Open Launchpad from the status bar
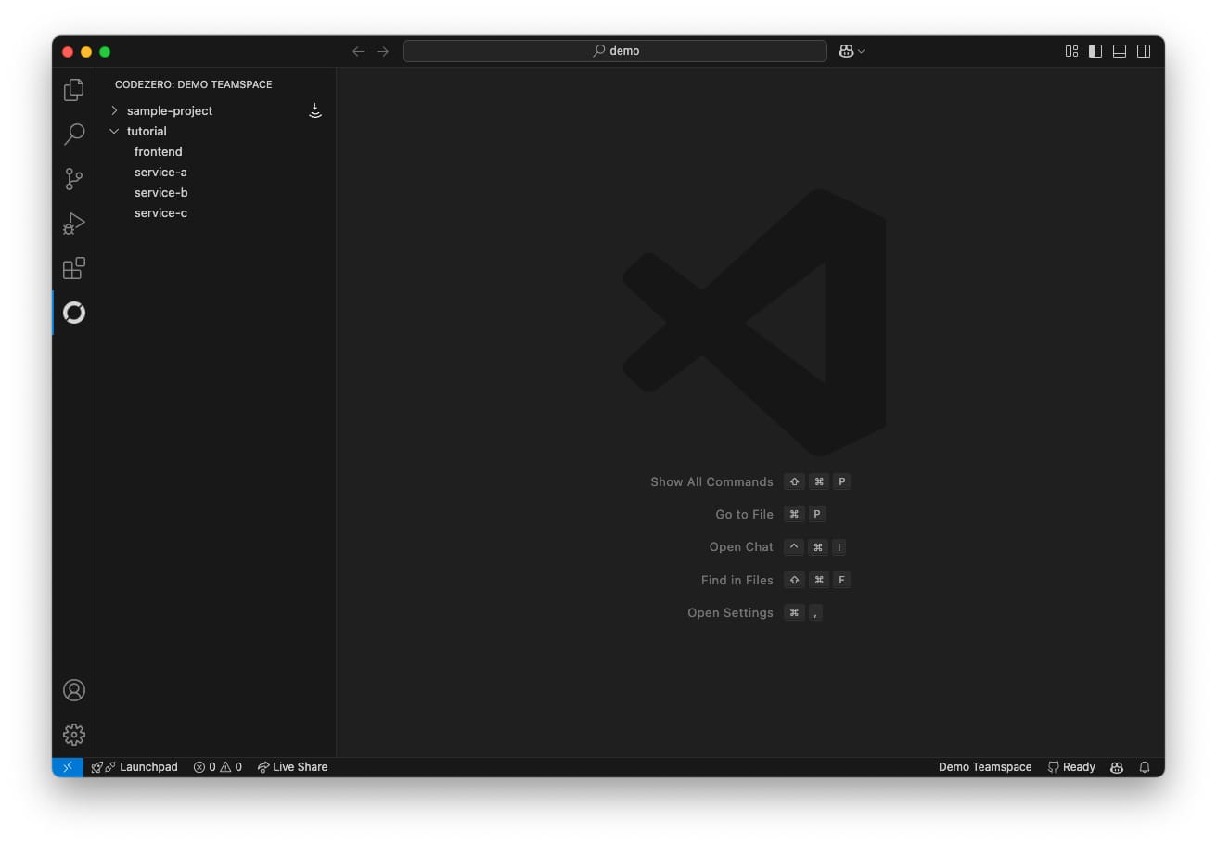This screenshot has height=846, width=1217. [135, 767]
